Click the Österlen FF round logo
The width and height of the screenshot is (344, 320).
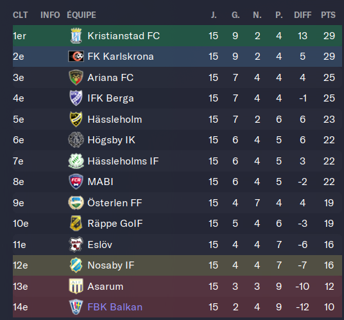[76, 202]
